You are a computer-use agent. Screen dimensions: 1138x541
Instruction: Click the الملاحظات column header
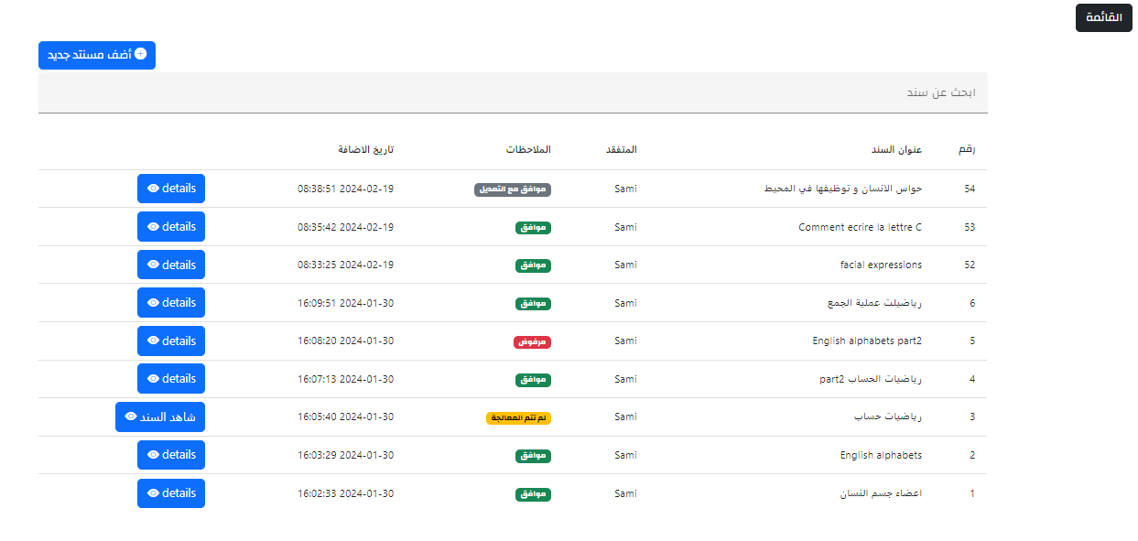[x=528, y=149]
